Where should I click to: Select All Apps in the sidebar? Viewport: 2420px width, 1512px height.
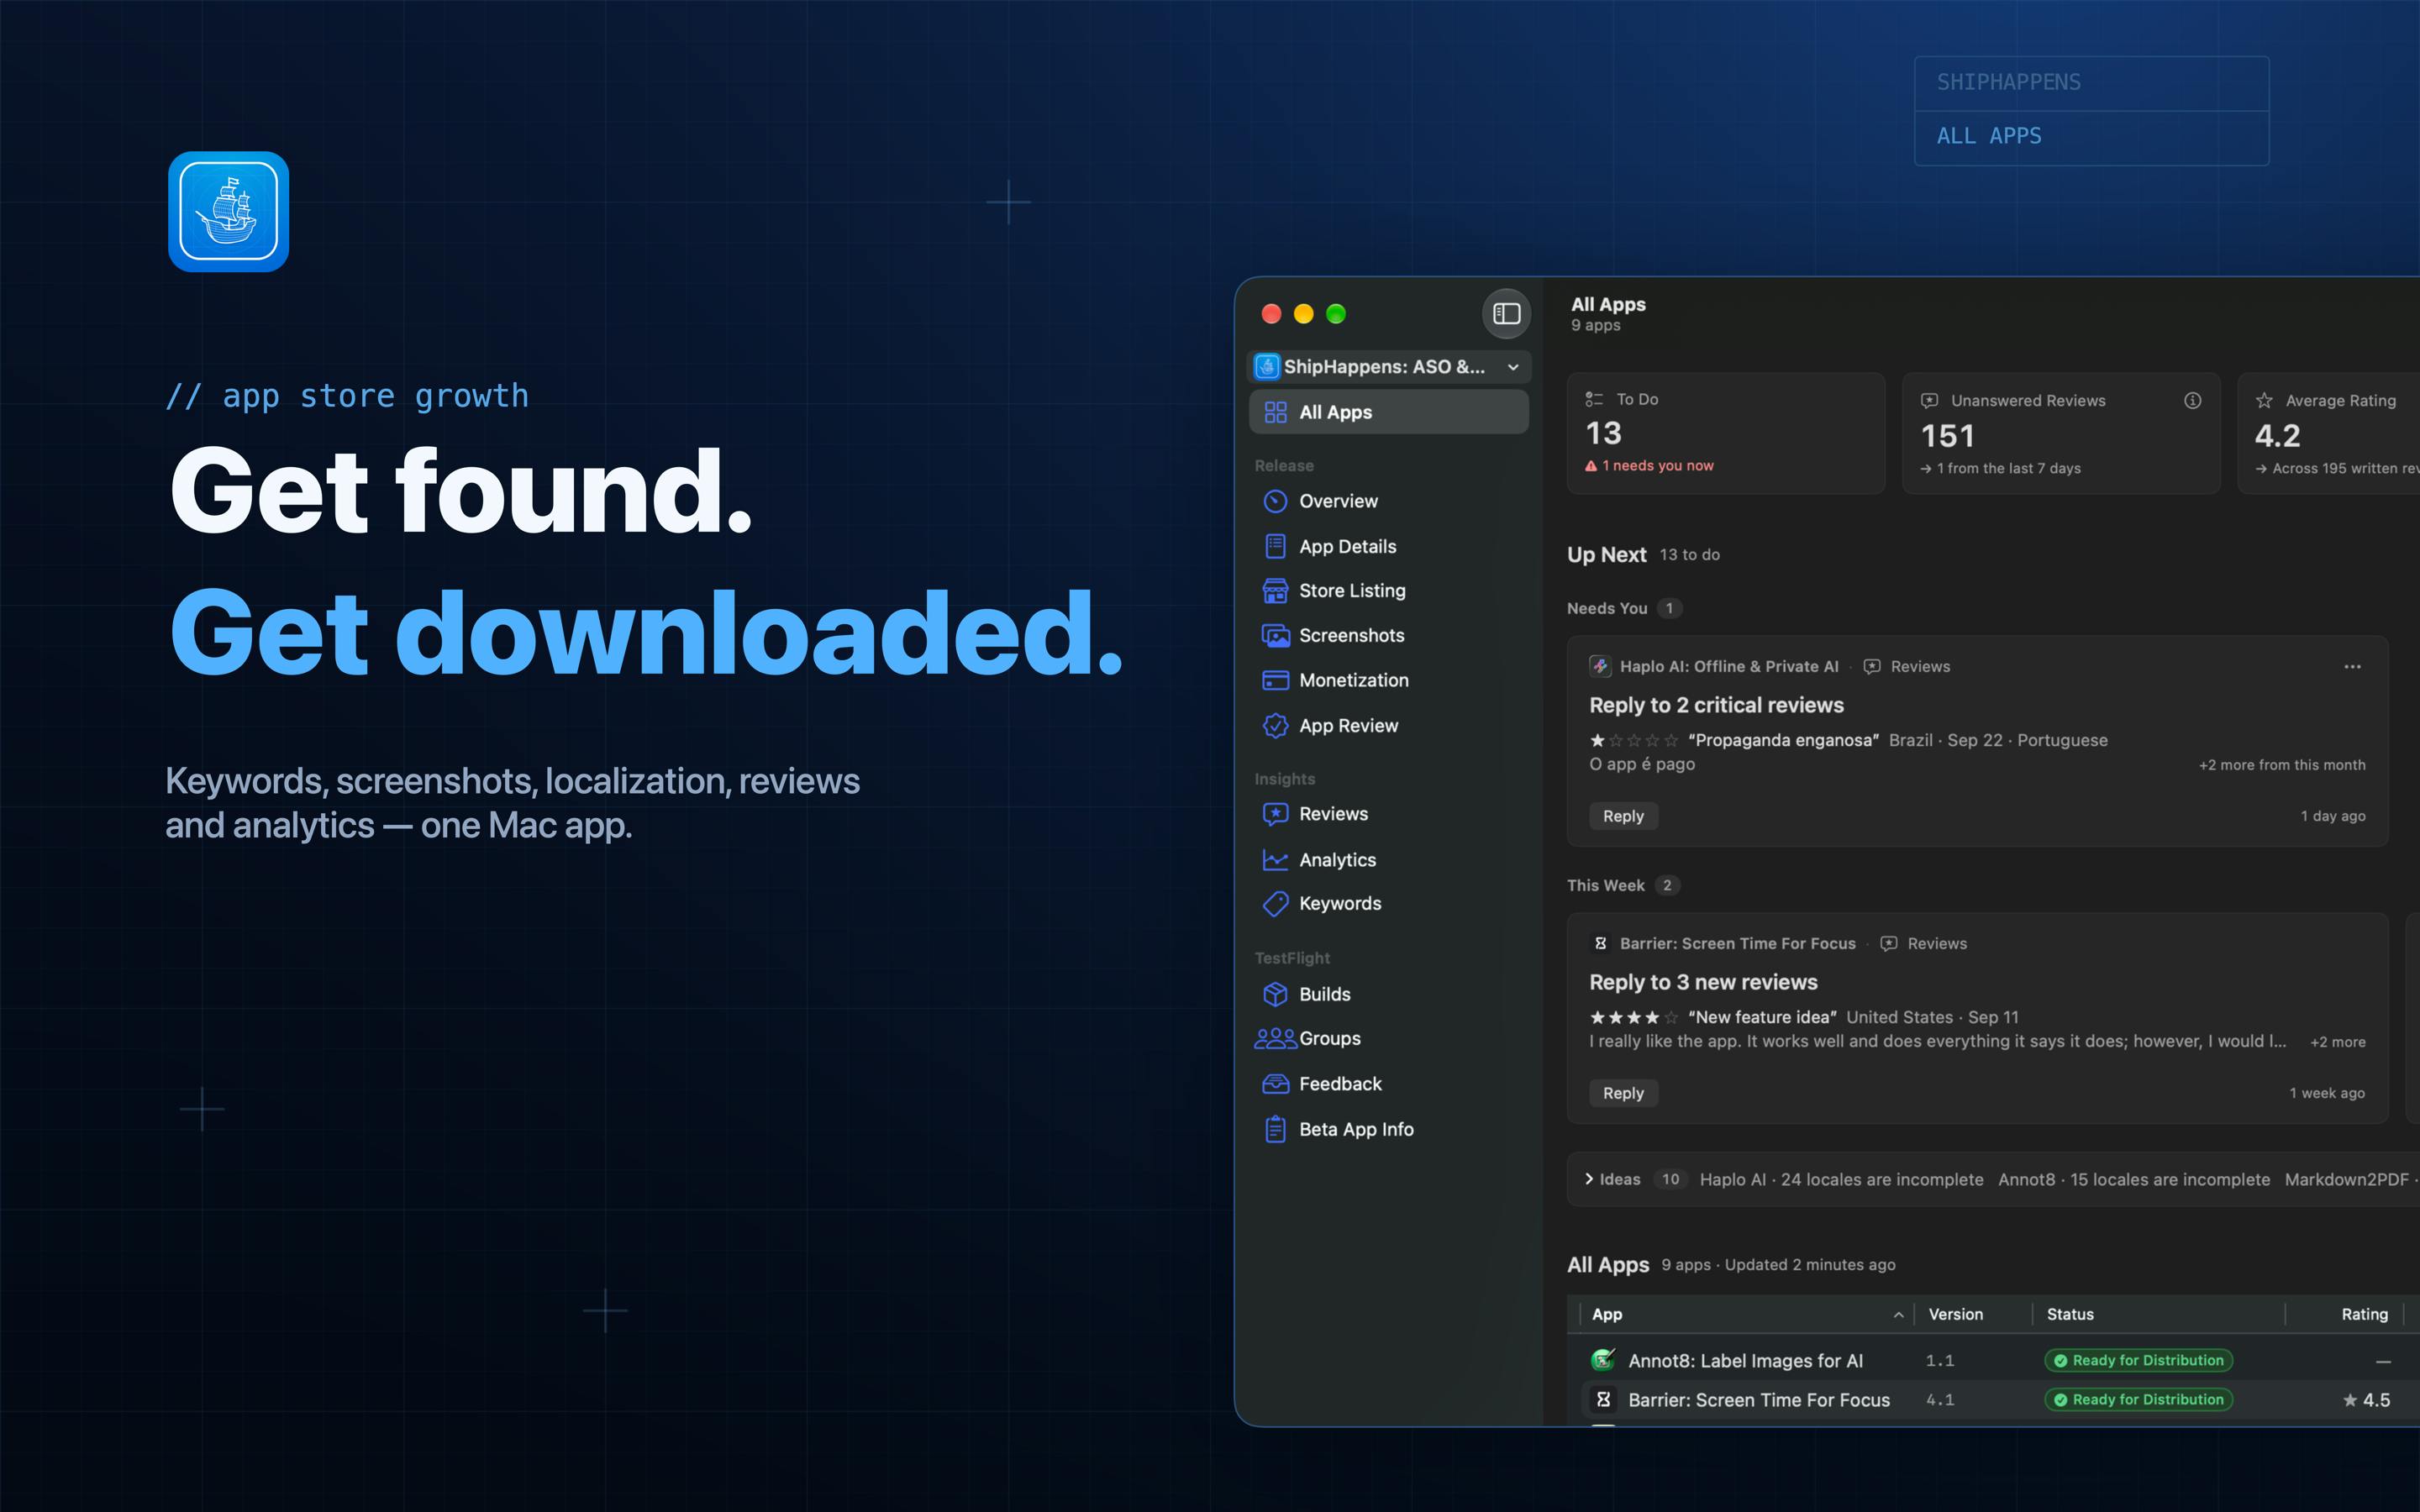(1389, 412)
